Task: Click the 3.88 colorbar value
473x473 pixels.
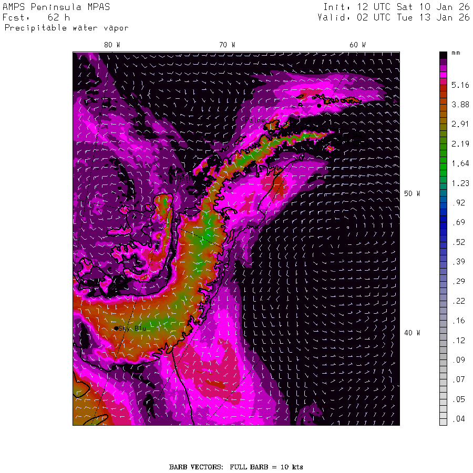Action: pos(460,105)
